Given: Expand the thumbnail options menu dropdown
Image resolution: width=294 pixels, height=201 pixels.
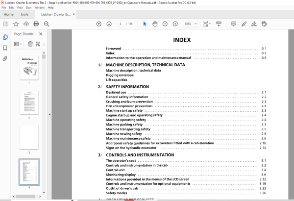Looking at the screenshot, I should pyautogui.click(x=18, y=44).
